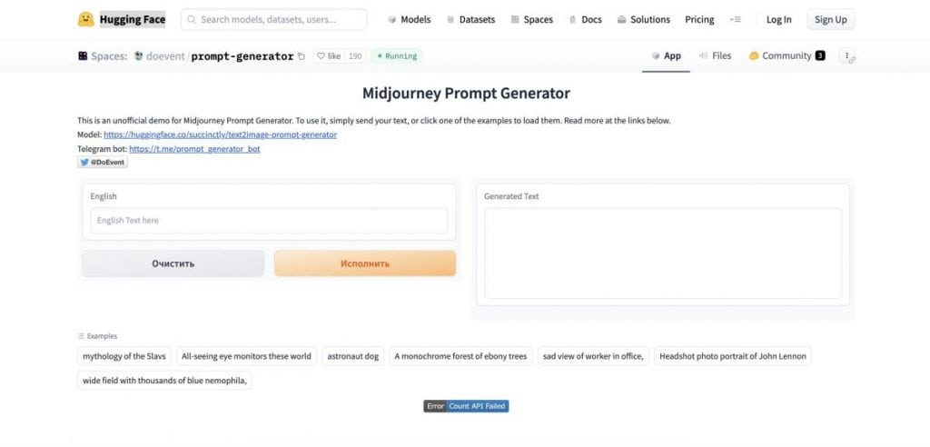Click the Hugging Face emoji logo

pos(86,20)
